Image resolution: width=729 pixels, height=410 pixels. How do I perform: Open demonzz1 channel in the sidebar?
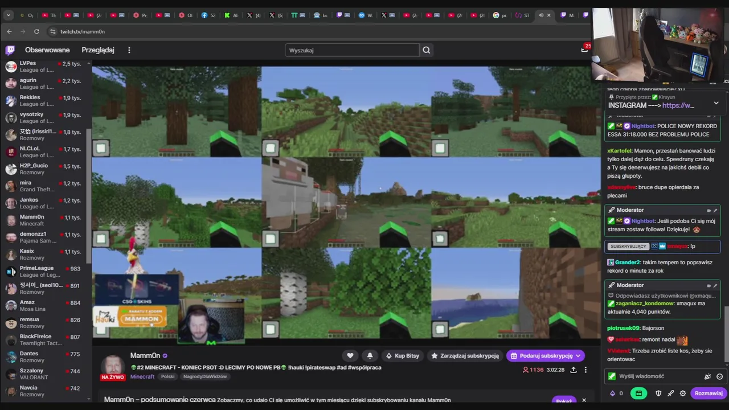(x=46, y=237)
